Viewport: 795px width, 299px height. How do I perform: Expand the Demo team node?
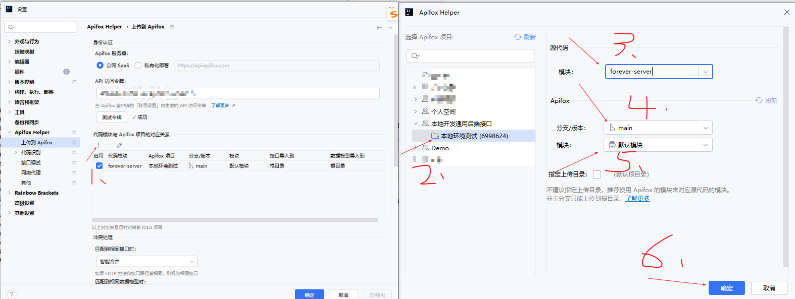click(416, 148)
